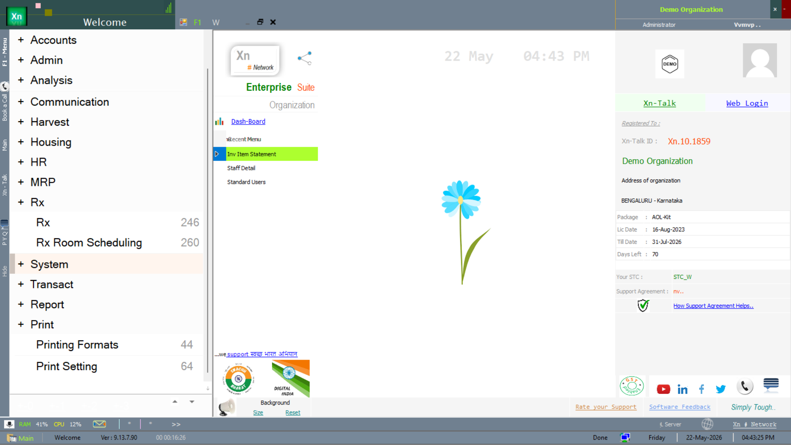Open the mail envelope icon
The height and width of the screenshot is (445, 791).
point(99,424)
